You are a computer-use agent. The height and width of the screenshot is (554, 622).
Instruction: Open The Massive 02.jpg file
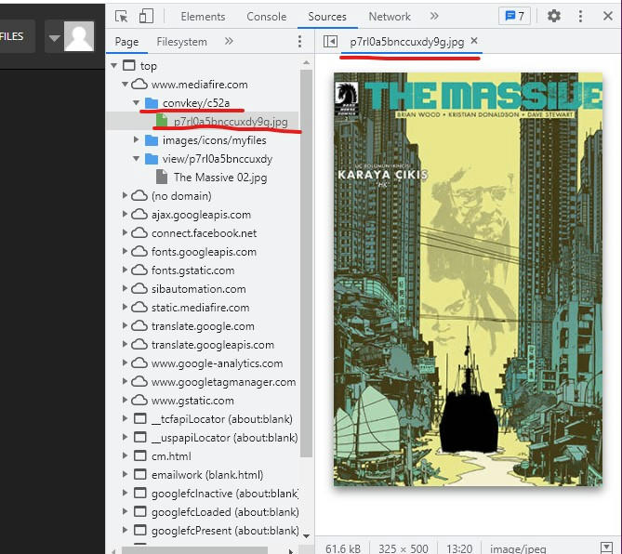220,178
